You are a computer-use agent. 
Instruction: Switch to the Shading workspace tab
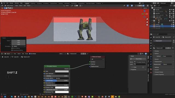coord(61,4)
